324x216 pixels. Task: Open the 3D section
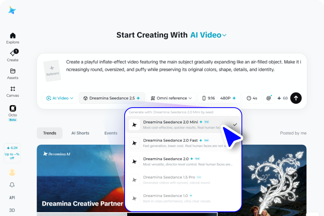coord(12,210)
